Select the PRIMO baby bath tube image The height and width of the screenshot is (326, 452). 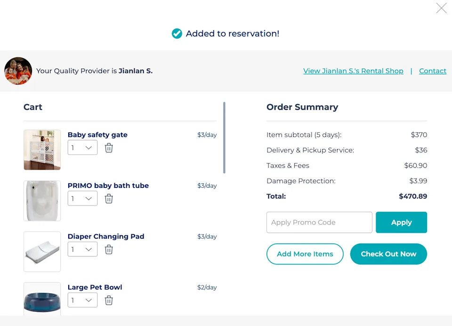pos(42,201)
